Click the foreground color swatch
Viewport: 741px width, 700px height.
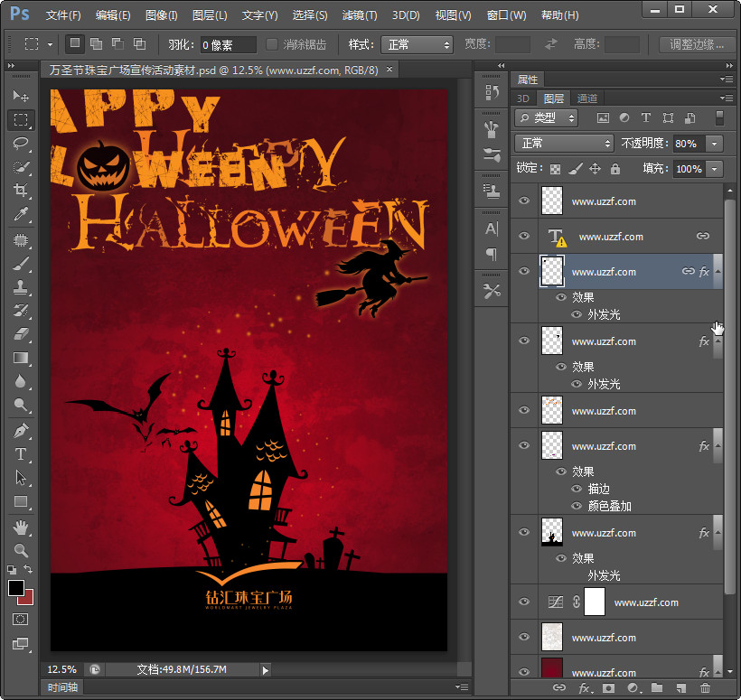pos(16,588)
